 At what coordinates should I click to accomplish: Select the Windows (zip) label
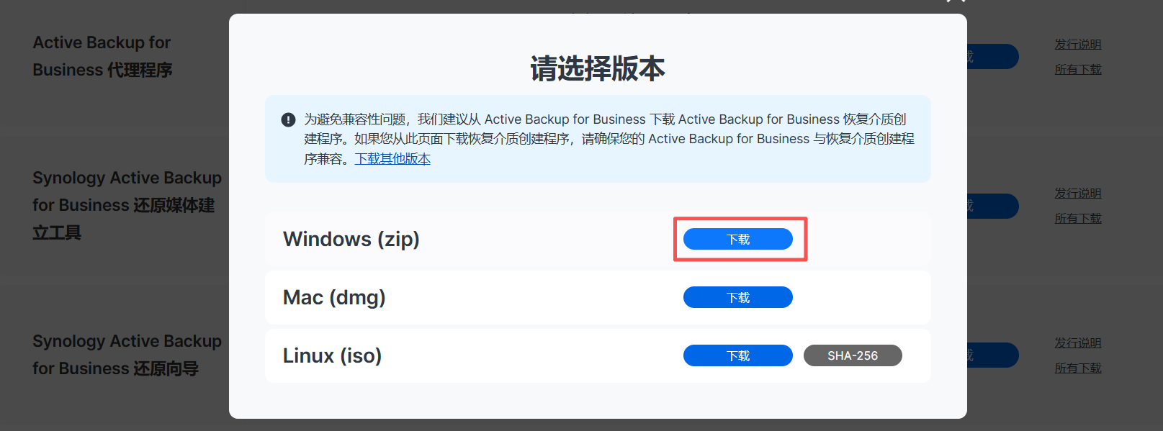point(351,239)
